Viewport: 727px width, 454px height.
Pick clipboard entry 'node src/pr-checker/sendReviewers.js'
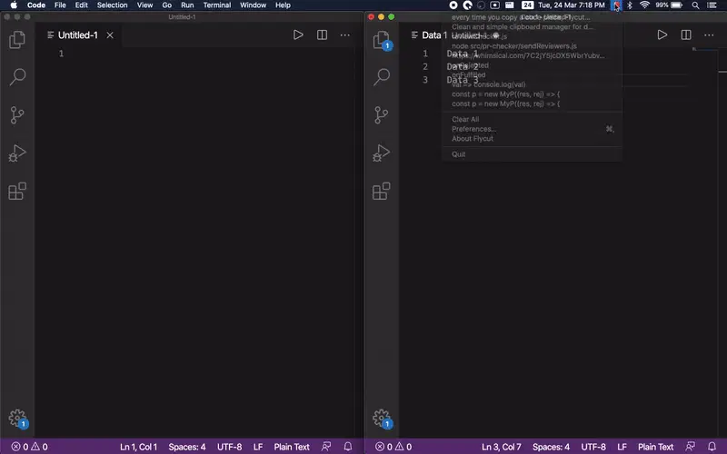click(532, 46)
